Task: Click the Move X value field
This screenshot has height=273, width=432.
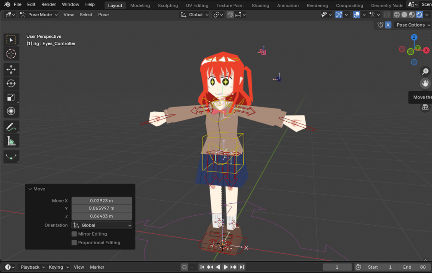Action: click(x=102, y=200)
